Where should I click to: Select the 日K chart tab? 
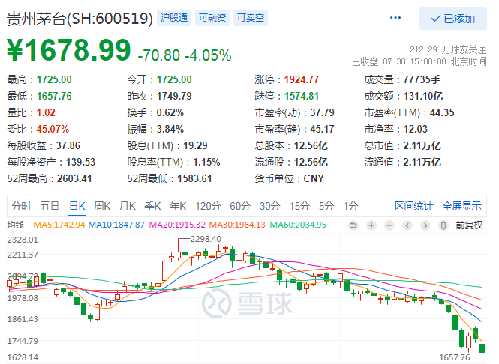[77, 206]
